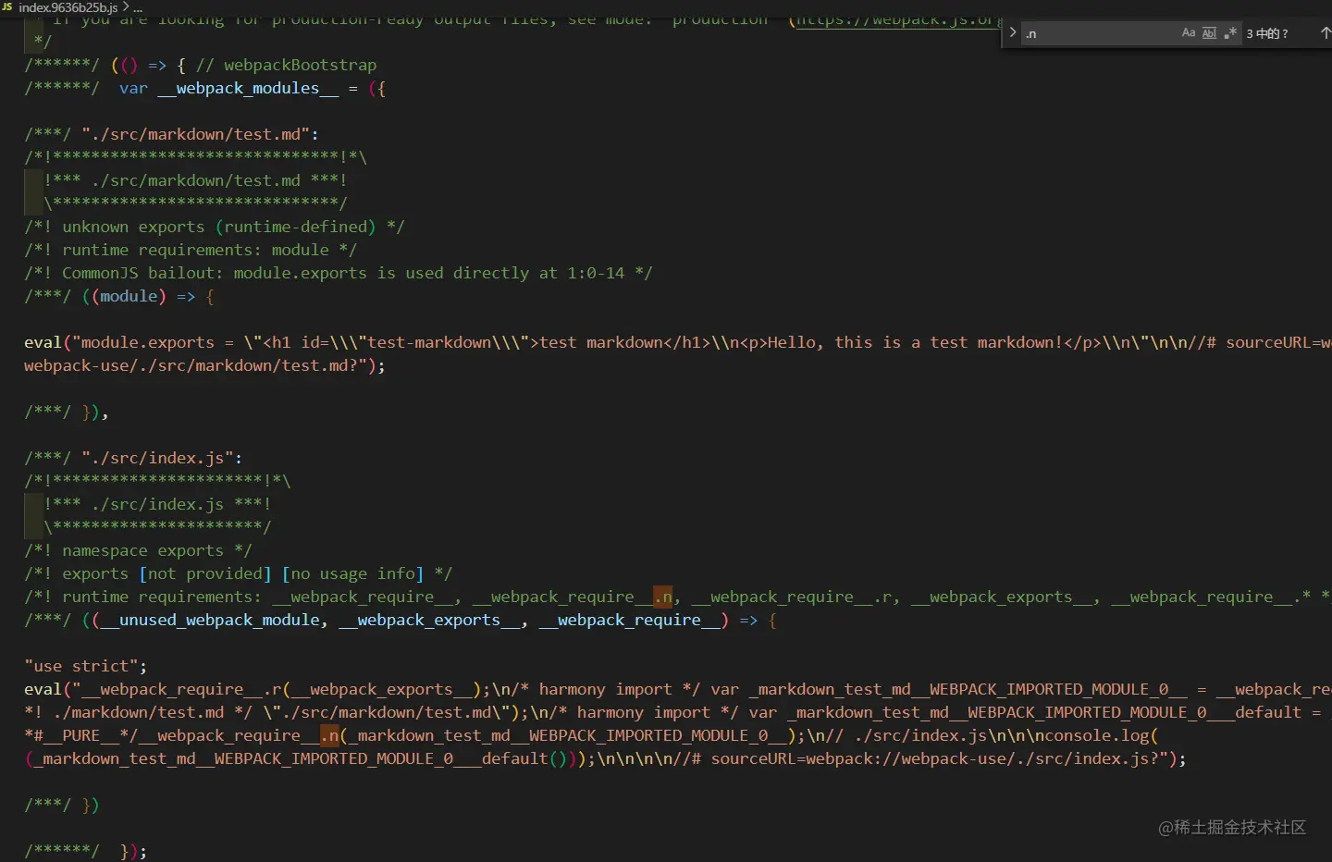The height and width of the screenshot is (862, 1332).
Task: Click the "webpackBootstrap" comment text
Action: pyautogui.click(x=300, y=65)
